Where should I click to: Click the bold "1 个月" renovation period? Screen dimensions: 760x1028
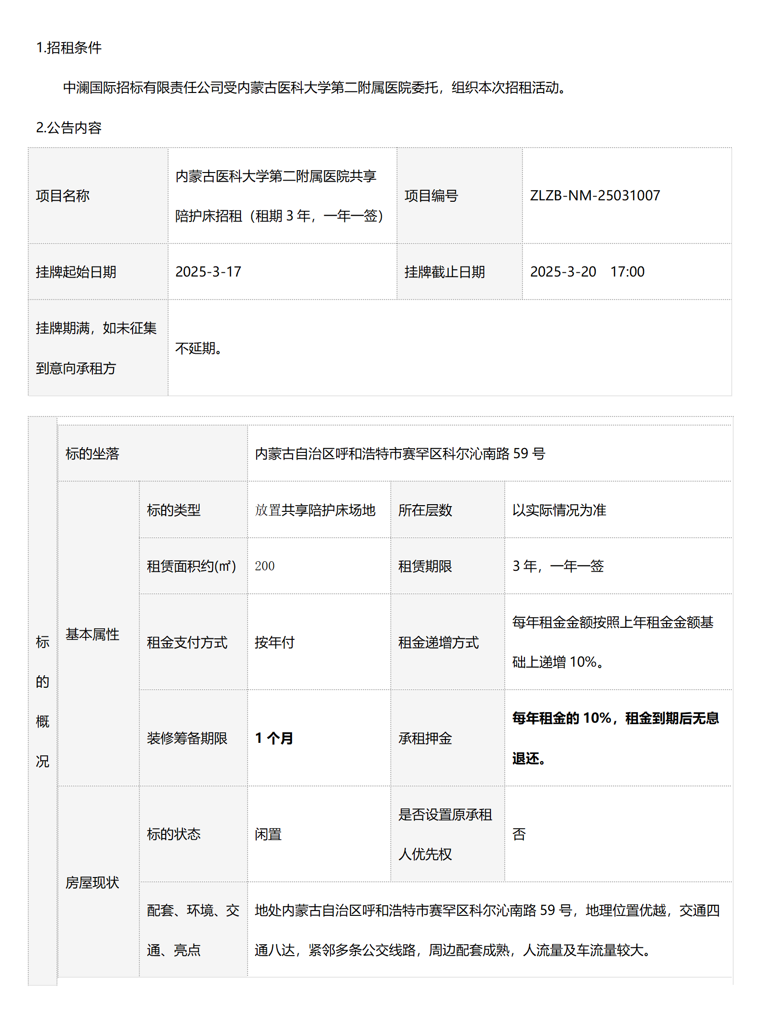pos(274,739)
